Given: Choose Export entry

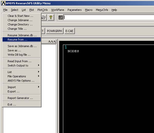Looking at the screenshot, I should click(x=22, y=91).
